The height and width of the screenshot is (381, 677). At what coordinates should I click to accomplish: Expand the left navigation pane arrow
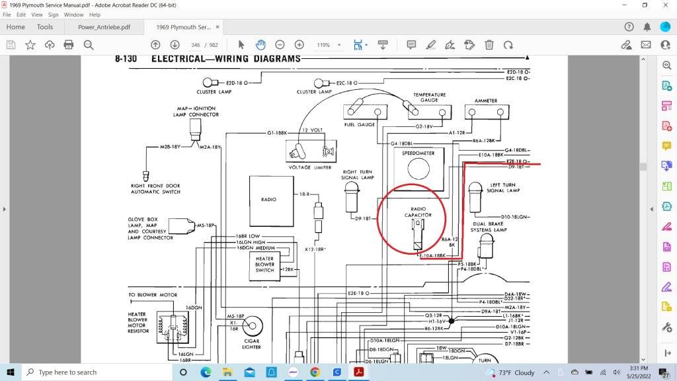pos(5,209)
